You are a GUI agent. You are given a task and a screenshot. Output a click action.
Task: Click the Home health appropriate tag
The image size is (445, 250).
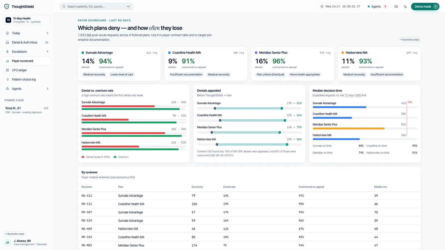(x=305, y=74)
